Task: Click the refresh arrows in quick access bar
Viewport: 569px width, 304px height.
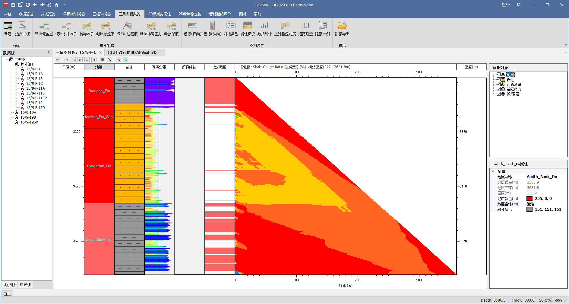Action: (28, 5)
